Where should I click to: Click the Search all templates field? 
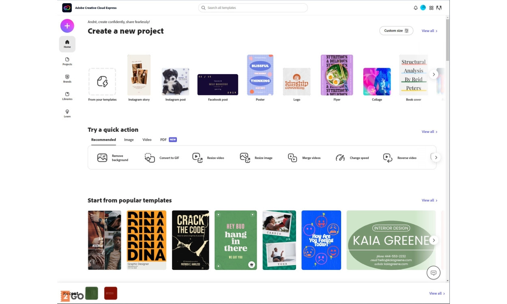coord(253,8)
